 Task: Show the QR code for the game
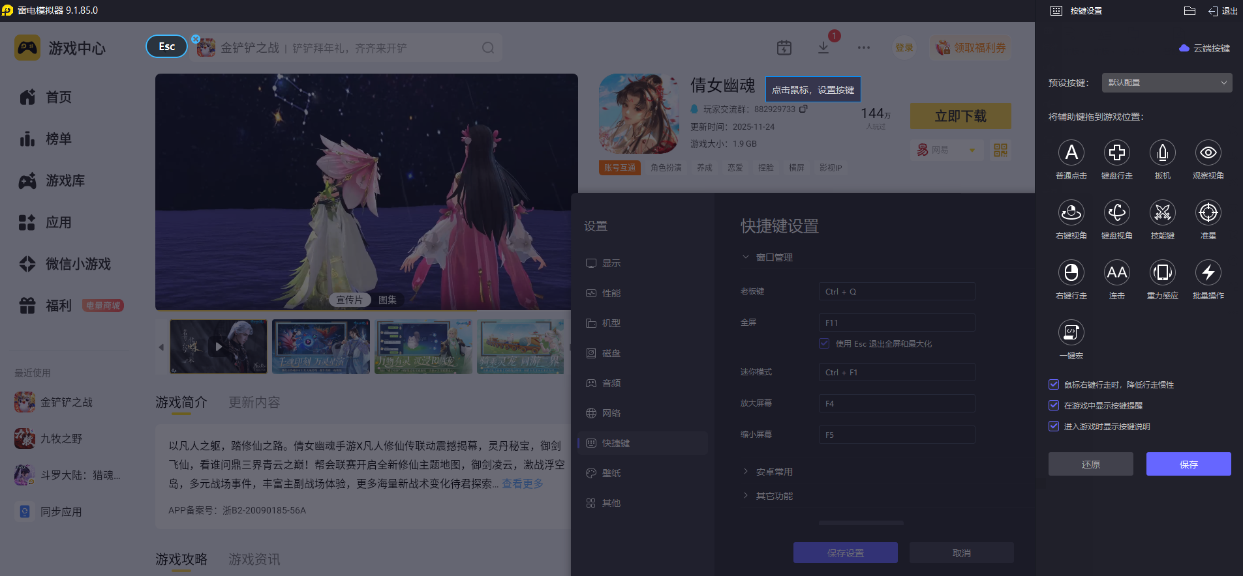(1000, 150)
